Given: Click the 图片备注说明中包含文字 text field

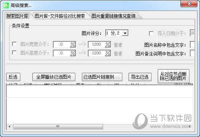Looking at the screenshot, I should pyautogui.click(x=192, y=53).
